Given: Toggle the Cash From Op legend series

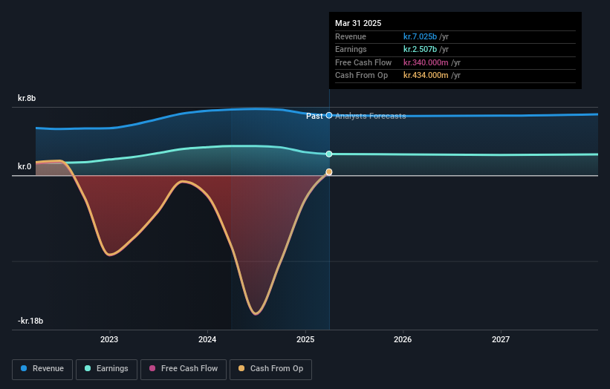Looking at the screenshot, I should coord(270,369).
